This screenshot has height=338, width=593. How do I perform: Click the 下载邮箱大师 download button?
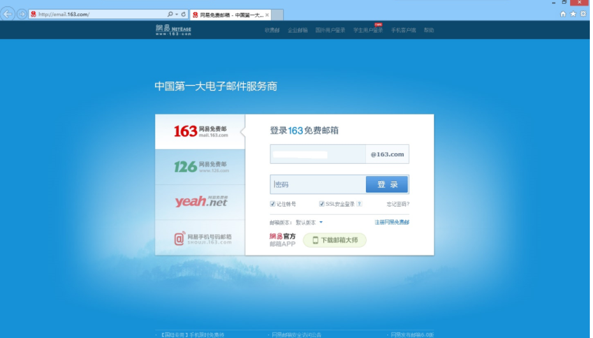(x=335, y=240)
